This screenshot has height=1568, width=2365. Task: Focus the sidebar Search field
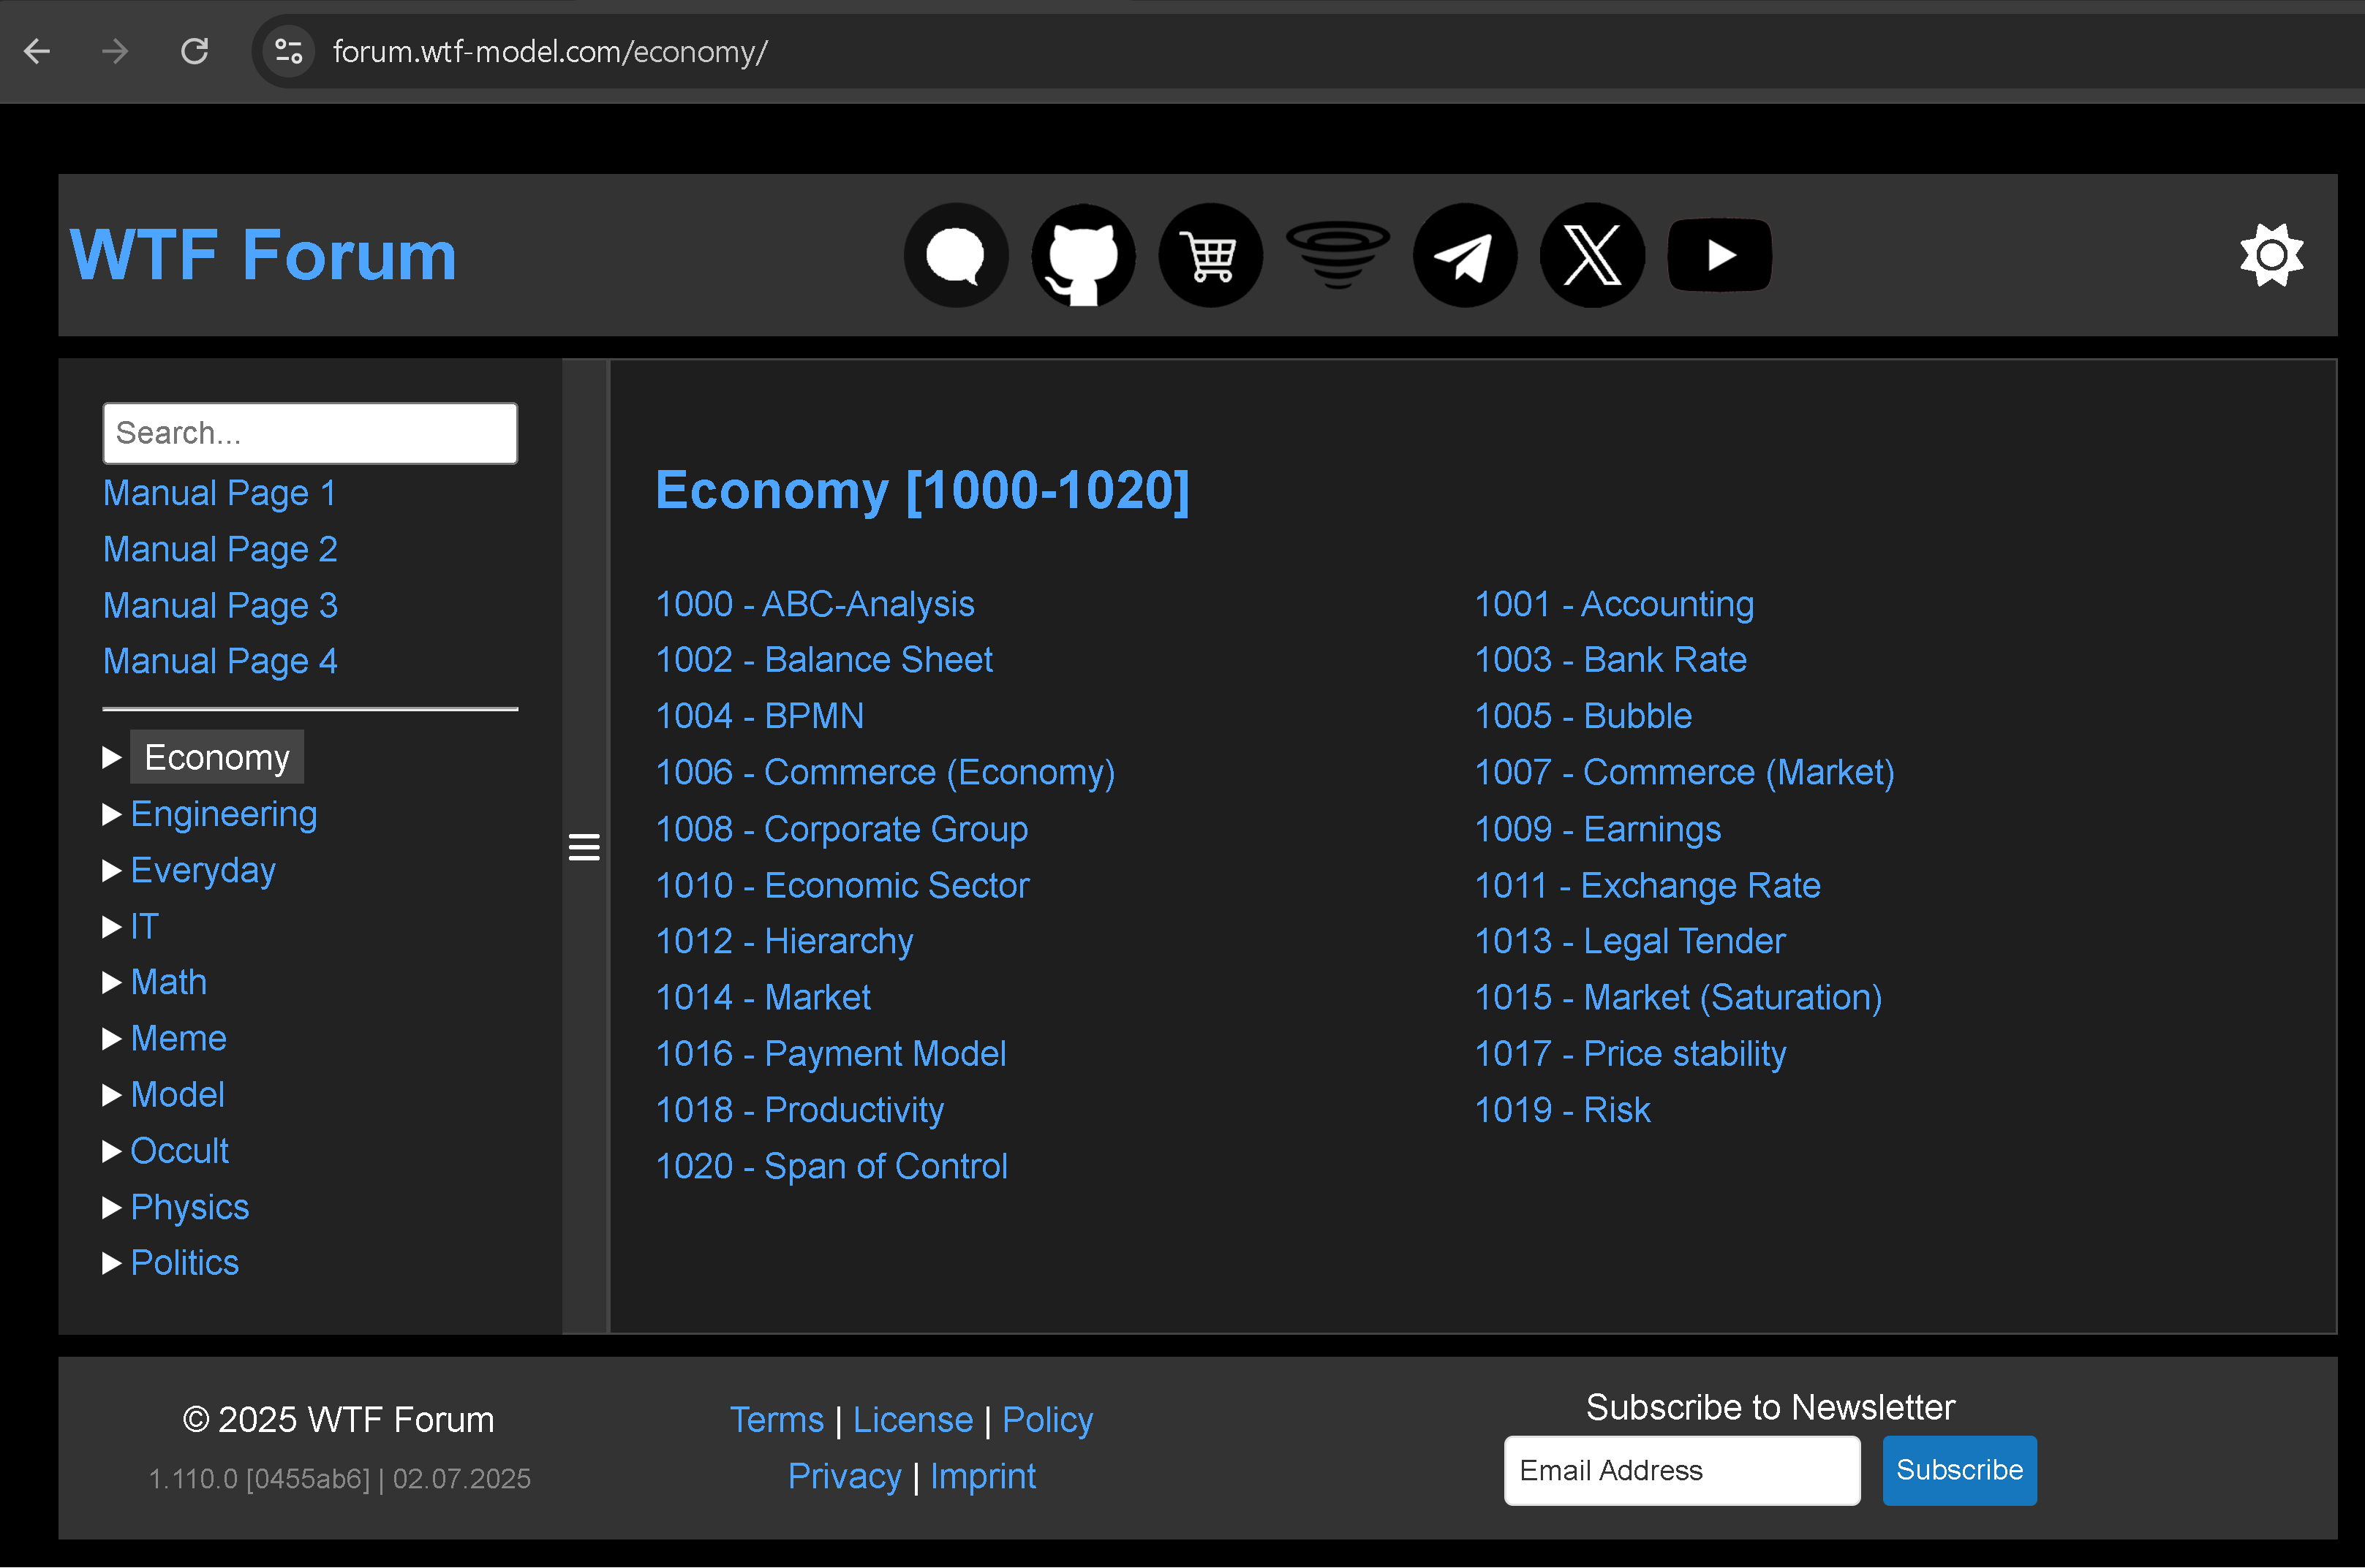point(310,433)
